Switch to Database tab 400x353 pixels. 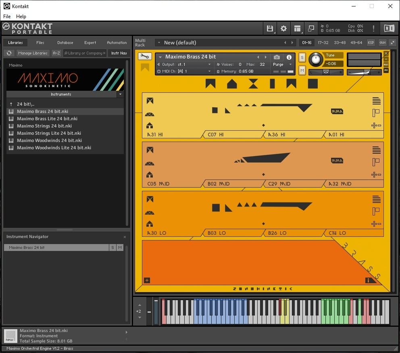65,43
